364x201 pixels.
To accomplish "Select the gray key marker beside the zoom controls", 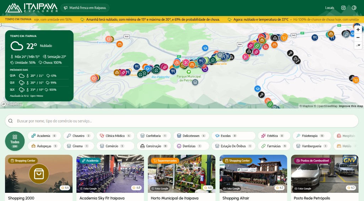I will (x=346, y=35).
